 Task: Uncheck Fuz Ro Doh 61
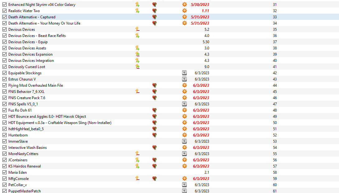pos(5,110)
